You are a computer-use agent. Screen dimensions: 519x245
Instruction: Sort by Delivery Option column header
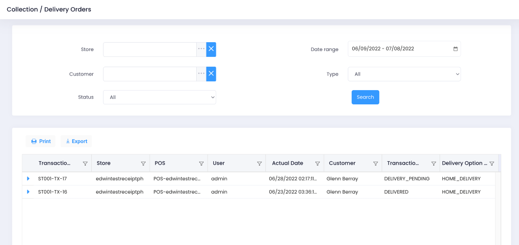point(465,163)
